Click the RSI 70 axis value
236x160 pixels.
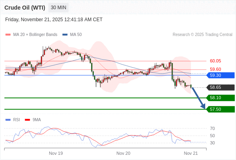pyautogui.click(x=212, y=128)
